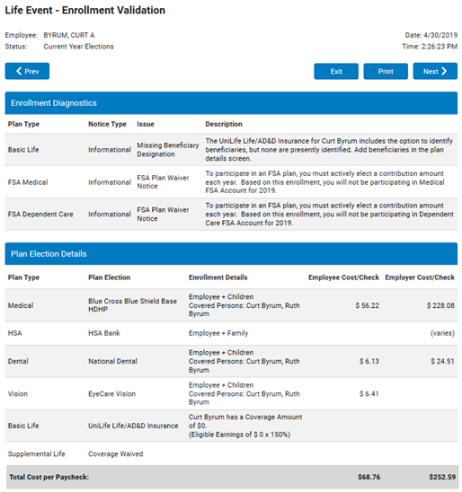462x492 pixels.
Task: Select the EyeCare Vision plan election
Action: [111, 394]
